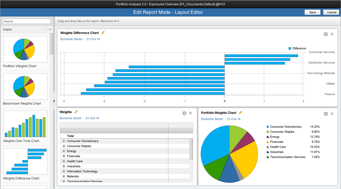Click the sidebar vertical scrollbar
This screenshot has height=189, width=341.
(51, 44)
